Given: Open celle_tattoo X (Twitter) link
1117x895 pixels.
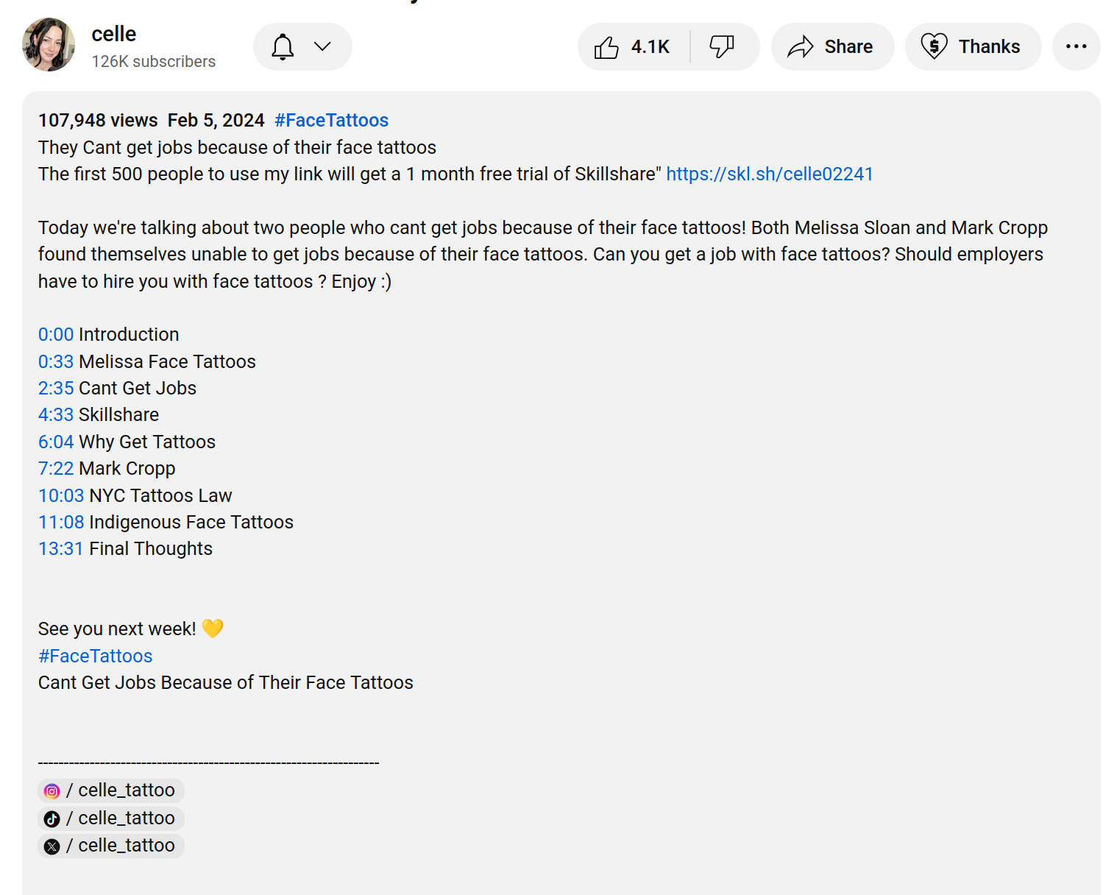Looking at the screenshot, I should click(111, 846).
